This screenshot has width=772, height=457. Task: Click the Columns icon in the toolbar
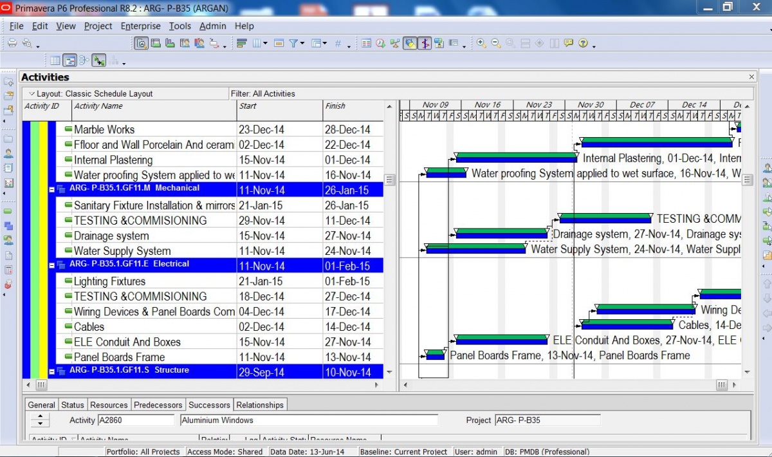tap(257, 43)
